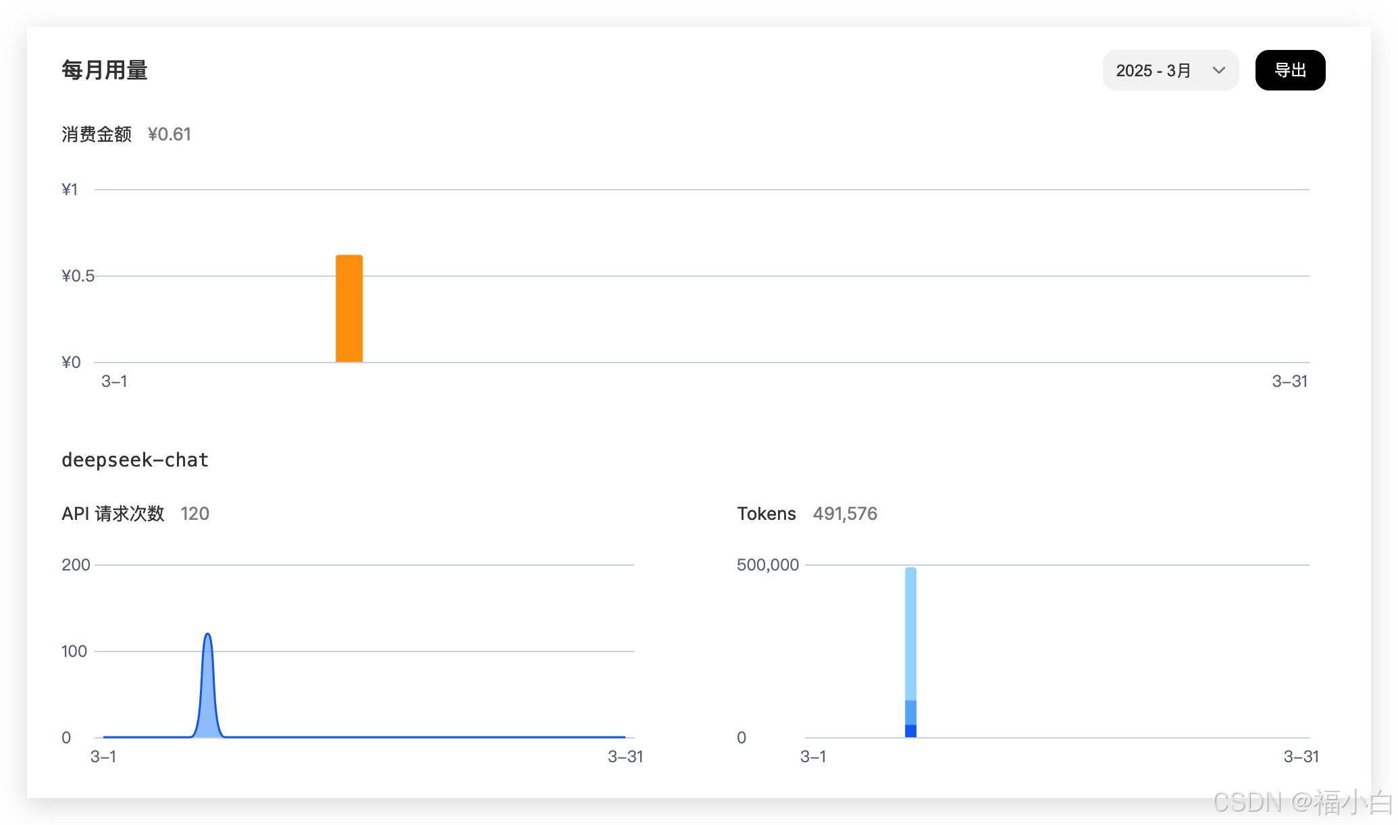The height and width of the screenshot is (825, 1398).
Task: Click the deepseek-chat model title
Action: [x=135, y=460]
